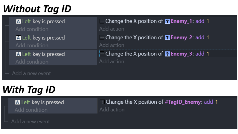This screenshot has height=134, width=238.
Task: Click Add a new event in Tag ID sheet
Action: click(30, 122)
